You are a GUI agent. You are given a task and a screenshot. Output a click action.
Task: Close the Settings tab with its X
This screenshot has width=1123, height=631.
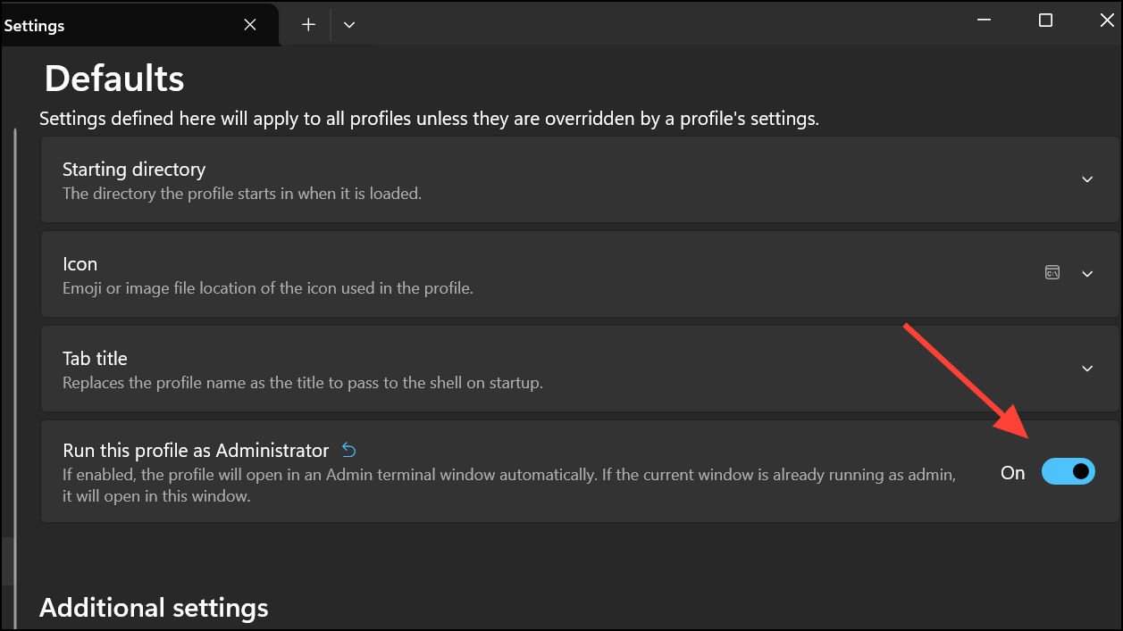point(251,25)
